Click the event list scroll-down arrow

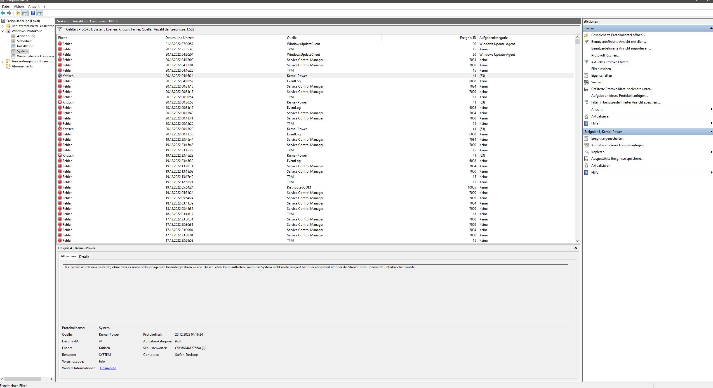click(577, 241)
